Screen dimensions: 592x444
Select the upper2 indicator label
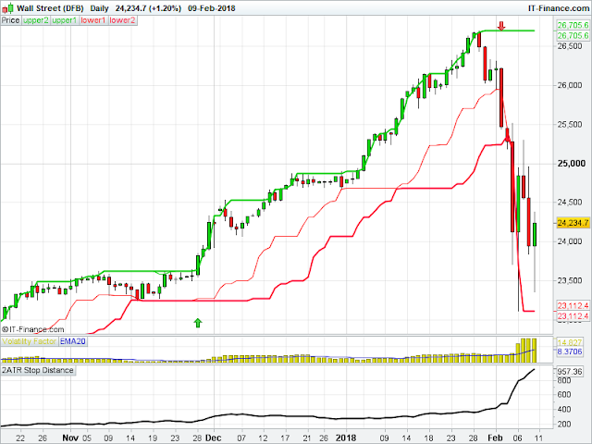tap(36, 20)
